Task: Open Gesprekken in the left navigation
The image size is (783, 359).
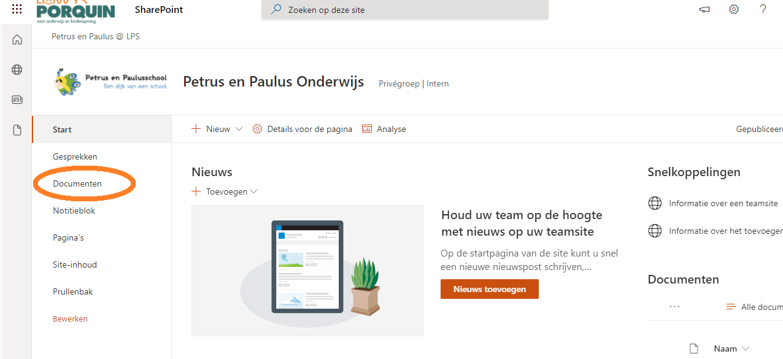Action: pyautogui.click(x=75, y=156)
